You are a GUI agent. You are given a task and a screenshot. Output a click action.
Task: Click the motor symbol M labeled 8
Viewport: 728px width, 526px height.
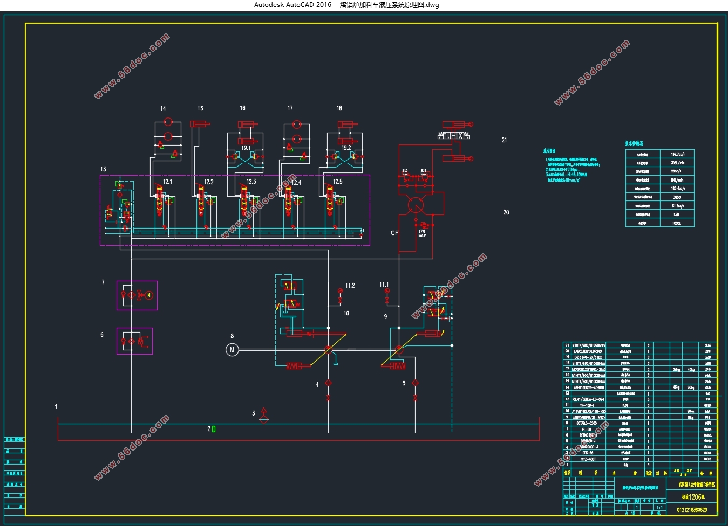click(232, 350)
